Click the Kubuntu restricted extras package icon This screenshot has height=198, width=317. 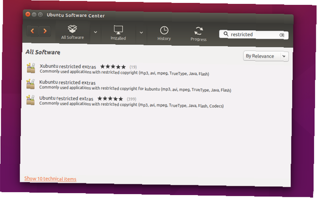(x=30, y=84)
